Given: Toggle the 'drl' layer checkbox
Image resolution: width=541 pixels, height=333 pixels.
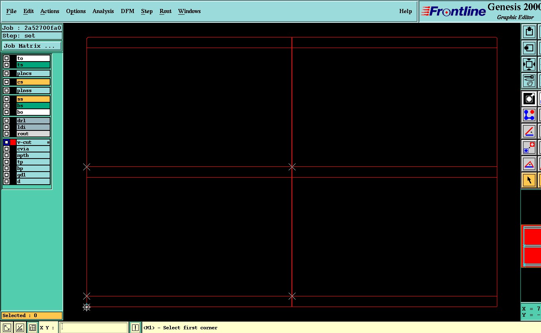Looking at the screenshot, I should click(7, 121).
